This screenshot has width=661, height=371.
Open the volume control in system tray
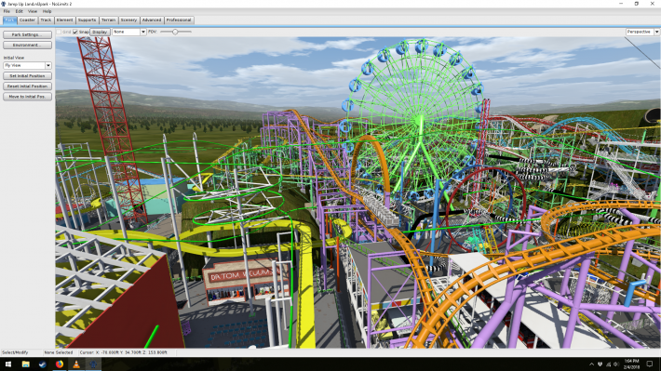pos(616,364)
